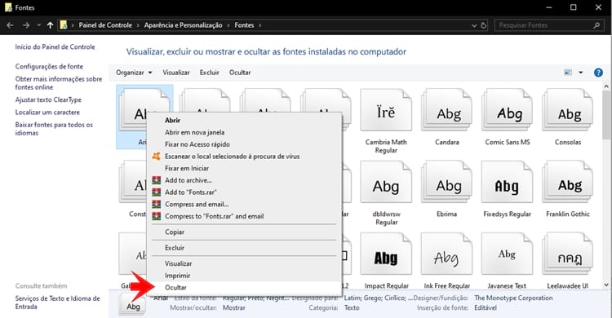Select the Candara font icon
This screenshot has height=318, width=612.
click(x=447, y=110)
